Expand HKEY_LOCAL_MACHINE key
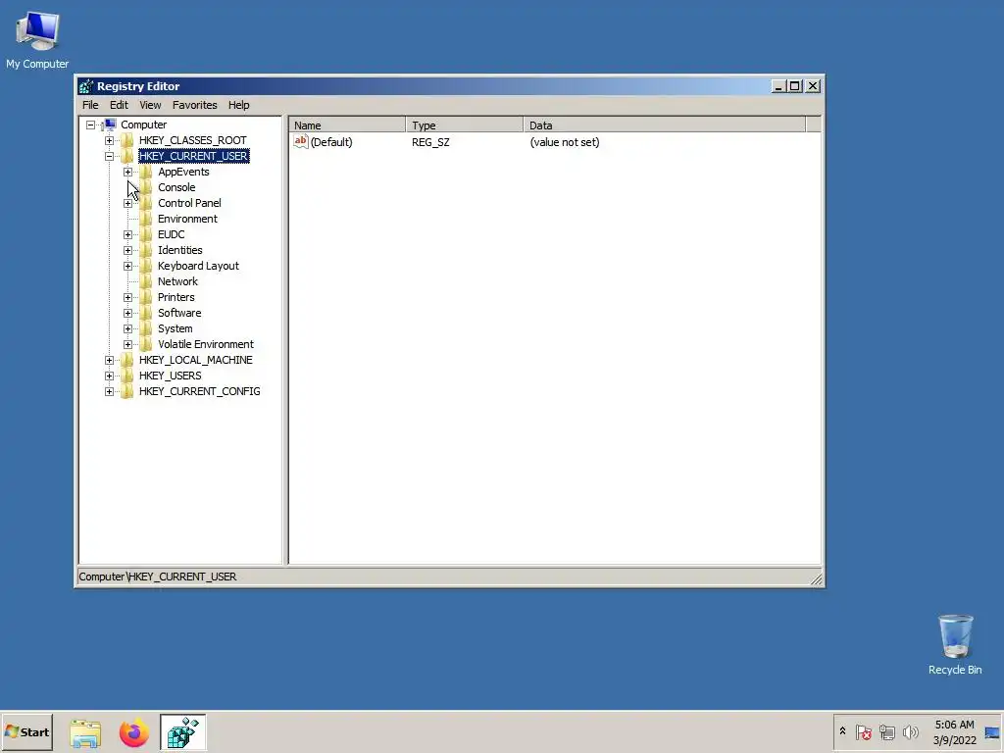Image resolution: width=1004 pixels, height=753 pixels. coord(110,360)
